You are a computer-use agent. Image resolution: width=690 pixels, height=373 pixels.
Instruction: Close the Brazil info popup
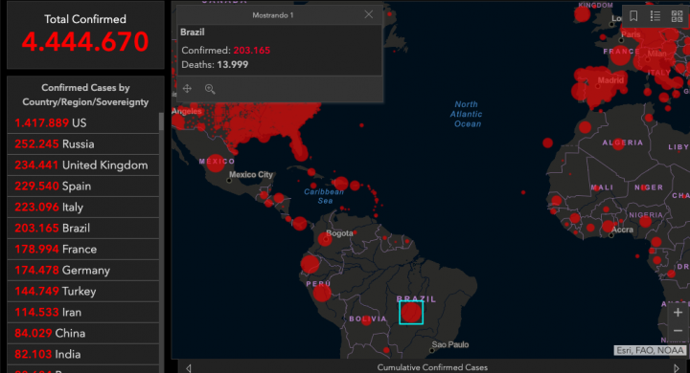point(368,15)
